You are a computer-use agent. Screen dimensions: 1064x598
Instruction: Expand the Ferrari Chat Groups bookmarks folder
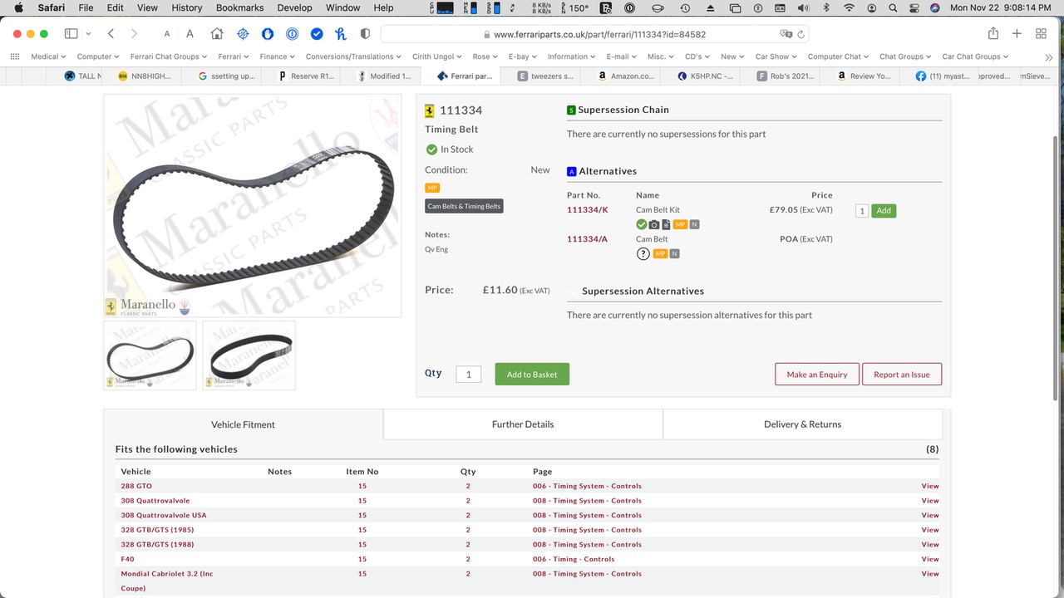coord(169,56)
